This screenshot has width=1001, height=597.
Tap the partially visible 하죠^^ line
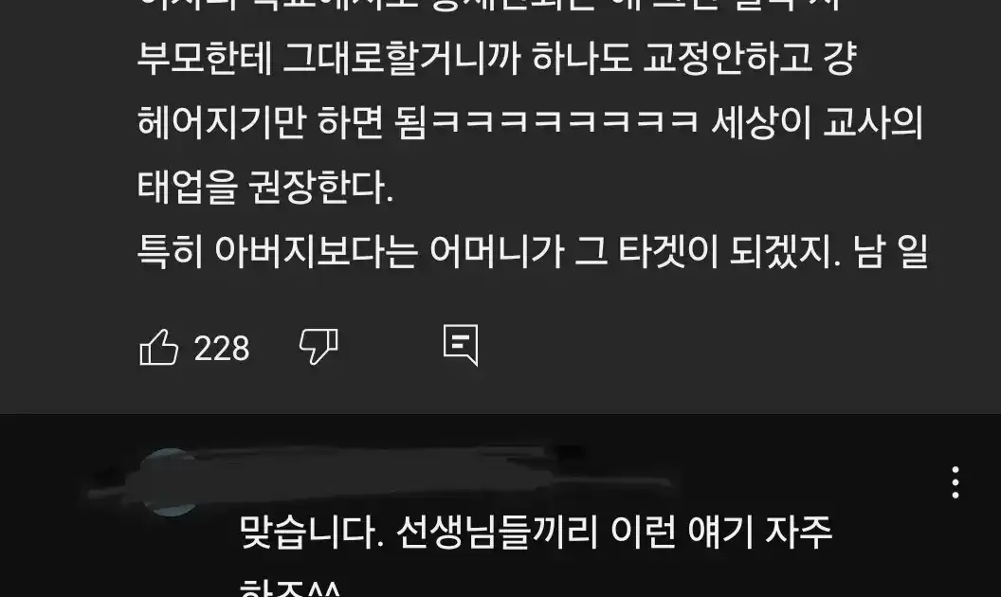point(290,588)
